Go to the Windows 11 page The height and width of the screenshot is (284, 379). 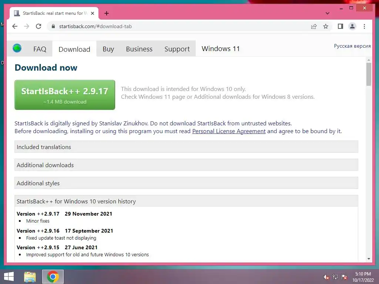(x=221, y=49)
